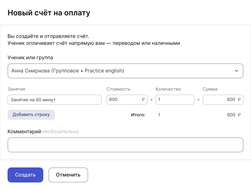
Task: Click the ruble symbol in the Стоимость field
Action: coord(144,99)
